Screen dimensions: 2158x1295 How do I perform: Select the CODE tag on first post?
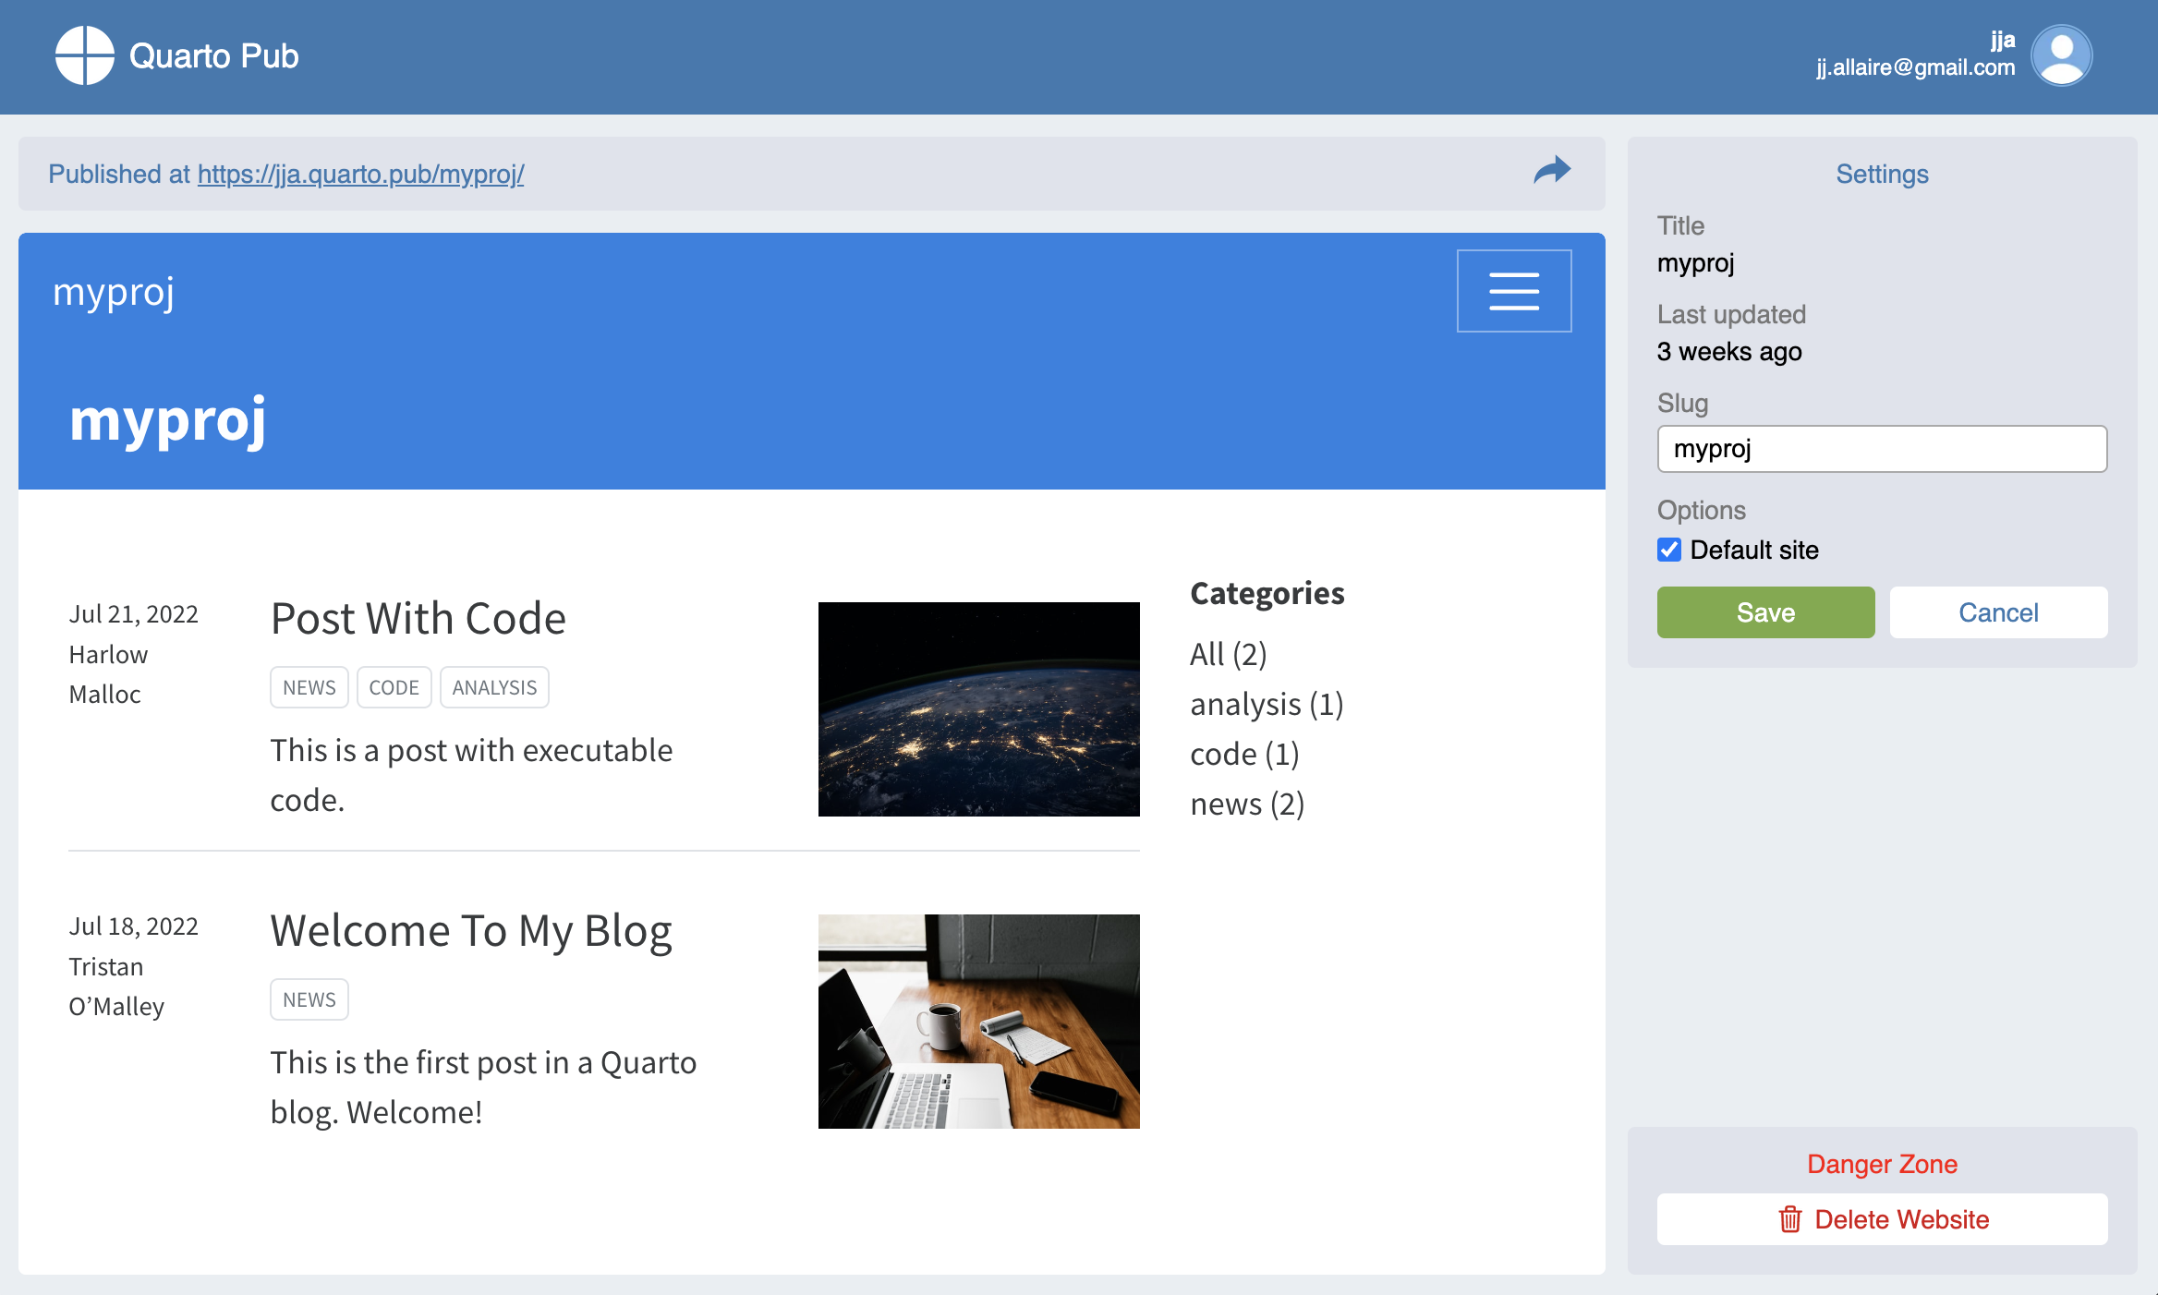[x=394, y=687]
